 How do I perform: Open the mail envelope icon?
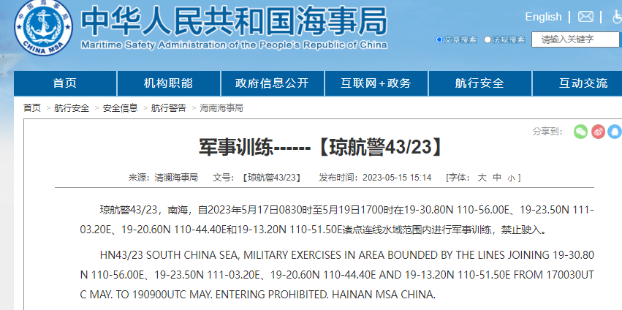click(585, 17)
